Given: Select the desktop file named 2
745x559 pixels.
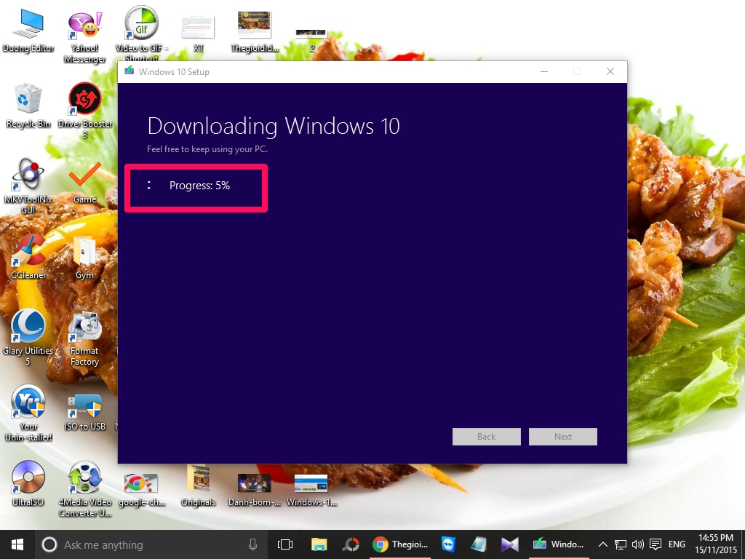Looking at the screenshot, I should (x=311, y=40).
